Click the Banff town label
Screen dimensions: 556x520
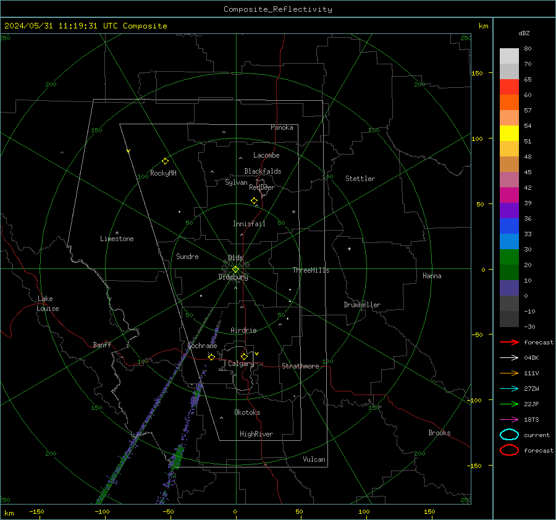(102, 344)
